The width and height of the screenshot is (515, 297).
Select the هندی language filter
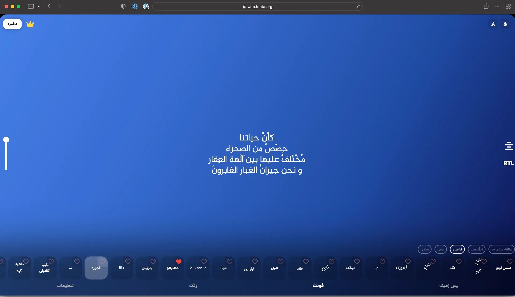[425, 249]
